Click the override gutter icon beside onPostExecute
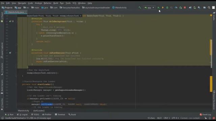The image size is (216, 121). [10, 53]
